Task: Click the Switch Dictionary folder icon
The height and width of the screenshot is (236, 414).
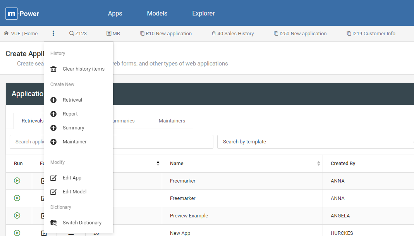Action: [54, 223]
